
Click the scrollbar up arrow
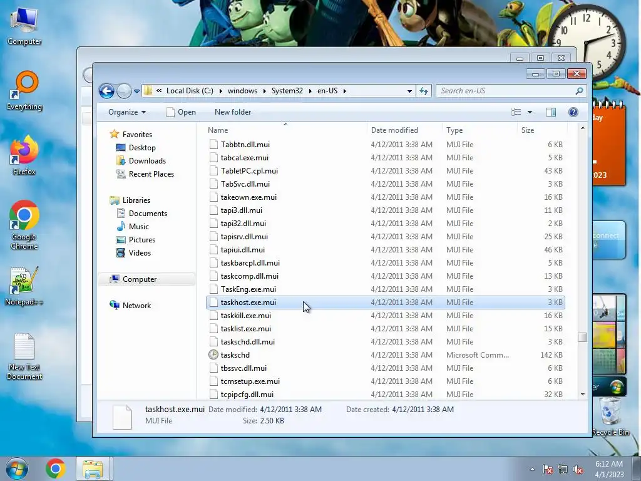click(x=583, y=128)
